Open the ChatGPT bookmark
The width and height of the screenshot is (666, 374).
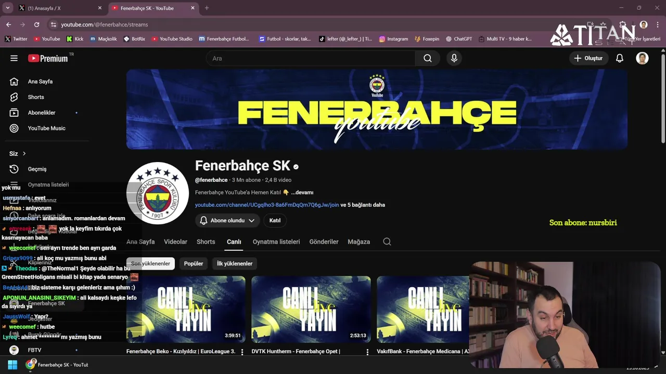pos(459,39)
